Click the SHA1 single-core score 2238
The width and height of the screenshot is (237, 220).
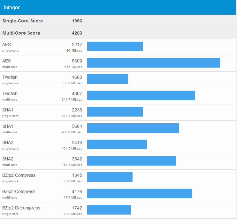coord(77,110)
